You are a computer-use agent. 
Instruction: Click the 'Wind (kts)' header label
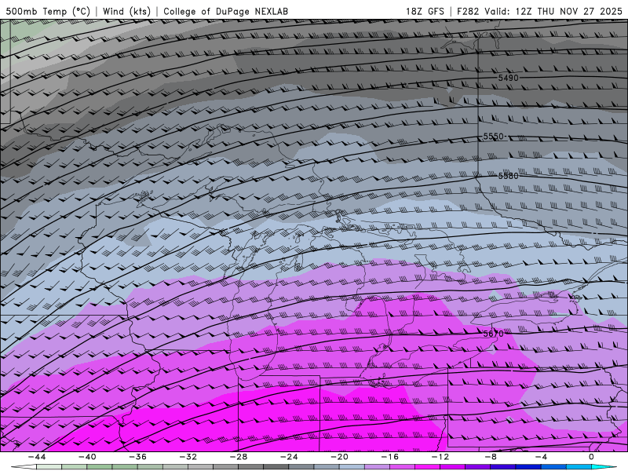point(126,11)
